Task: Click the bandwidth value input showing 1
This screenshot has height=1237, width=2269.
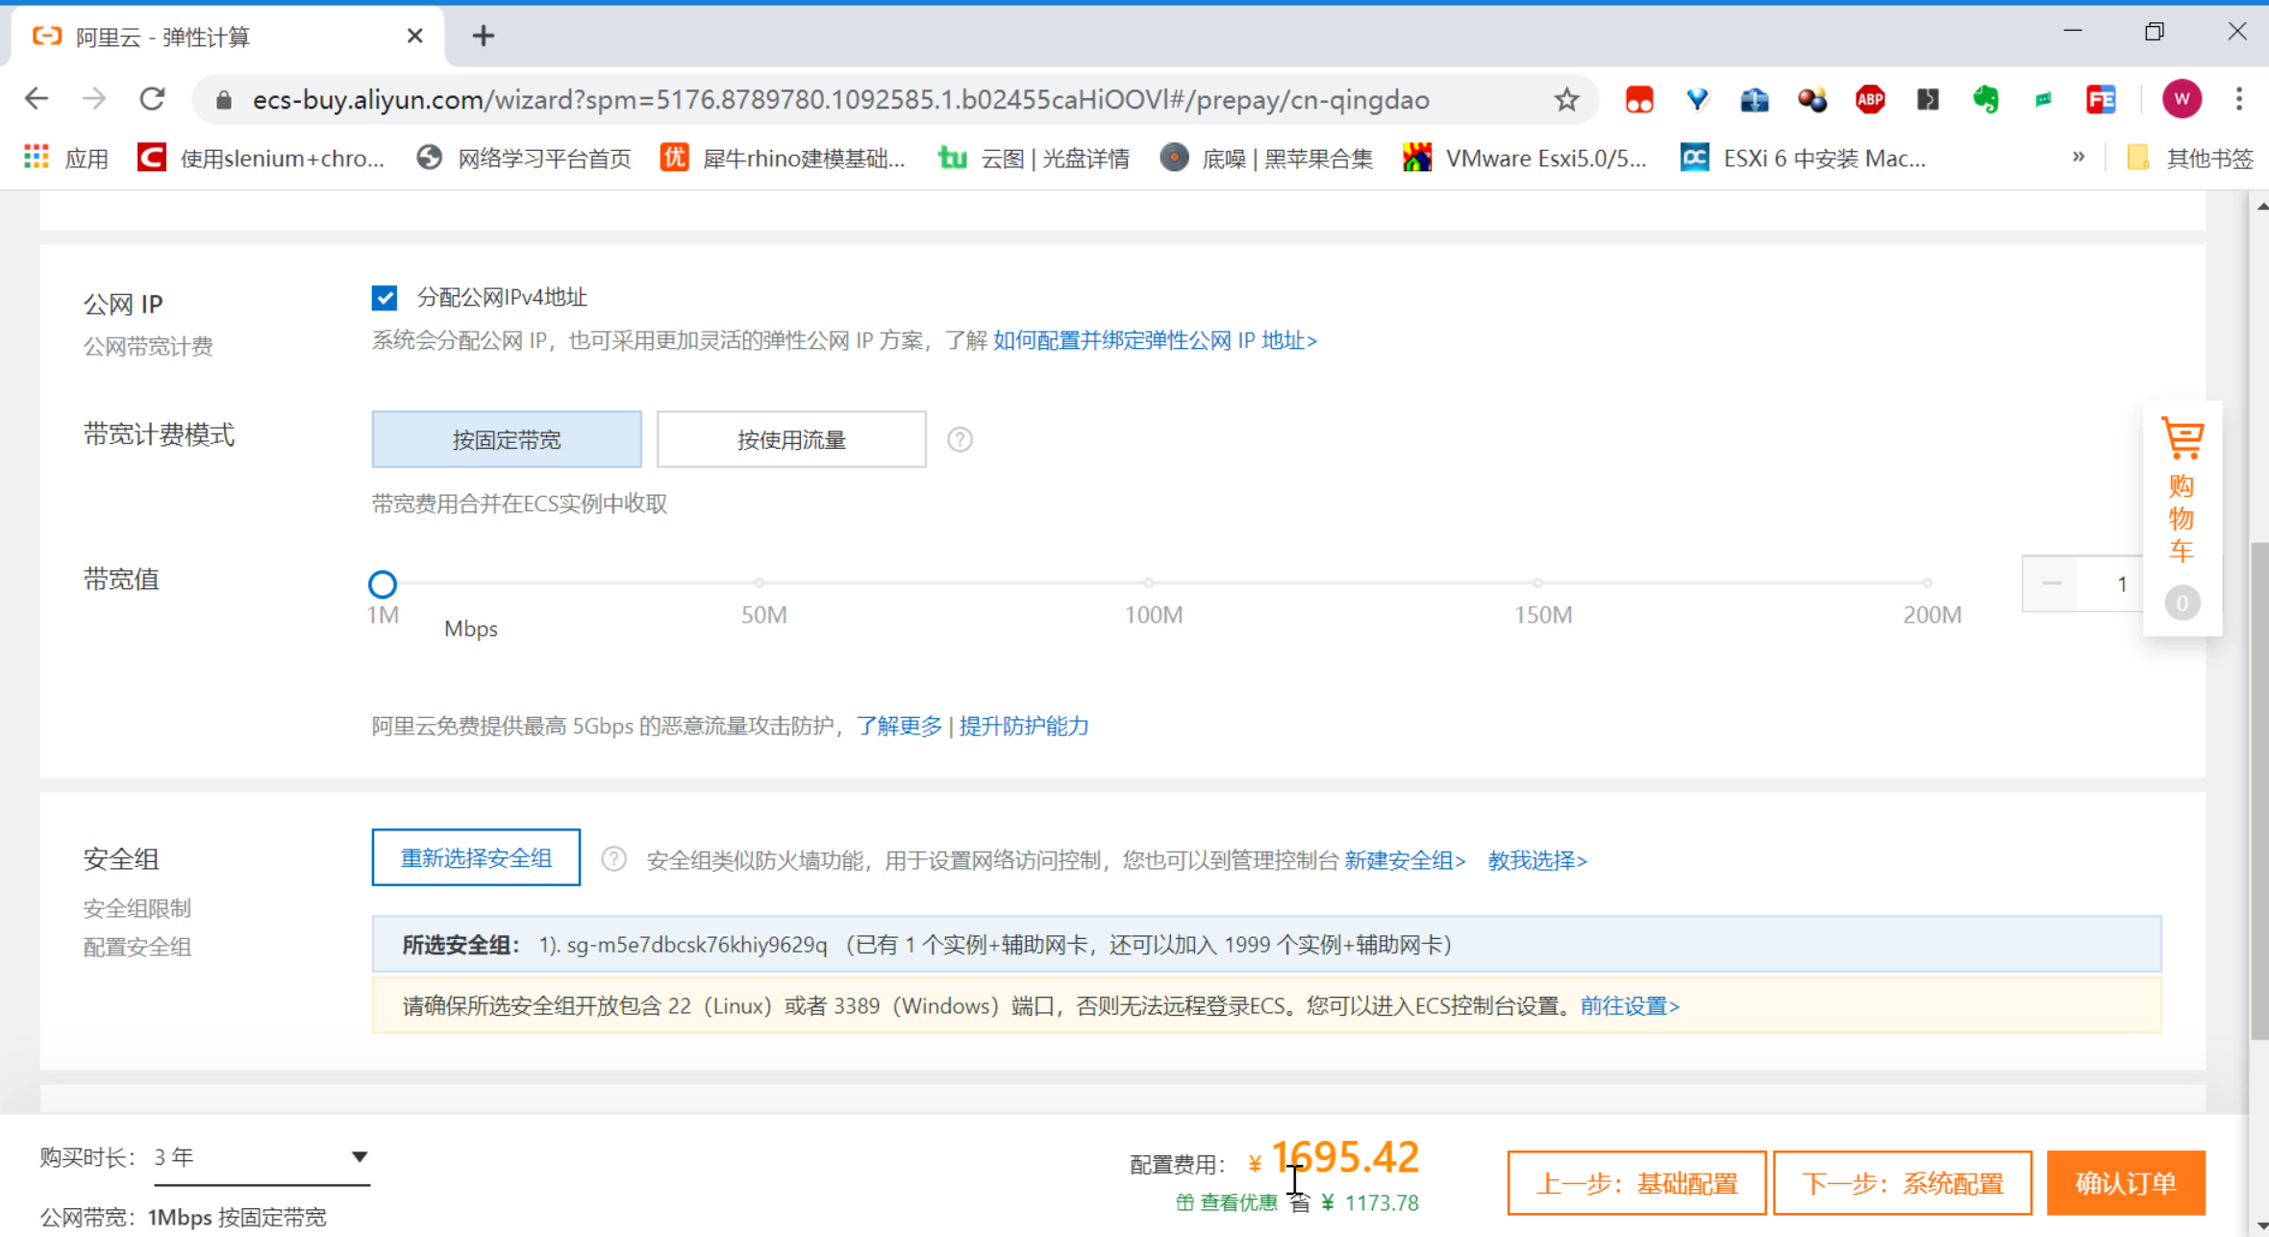Action: pyautogui.click(x=2112, y=583)
